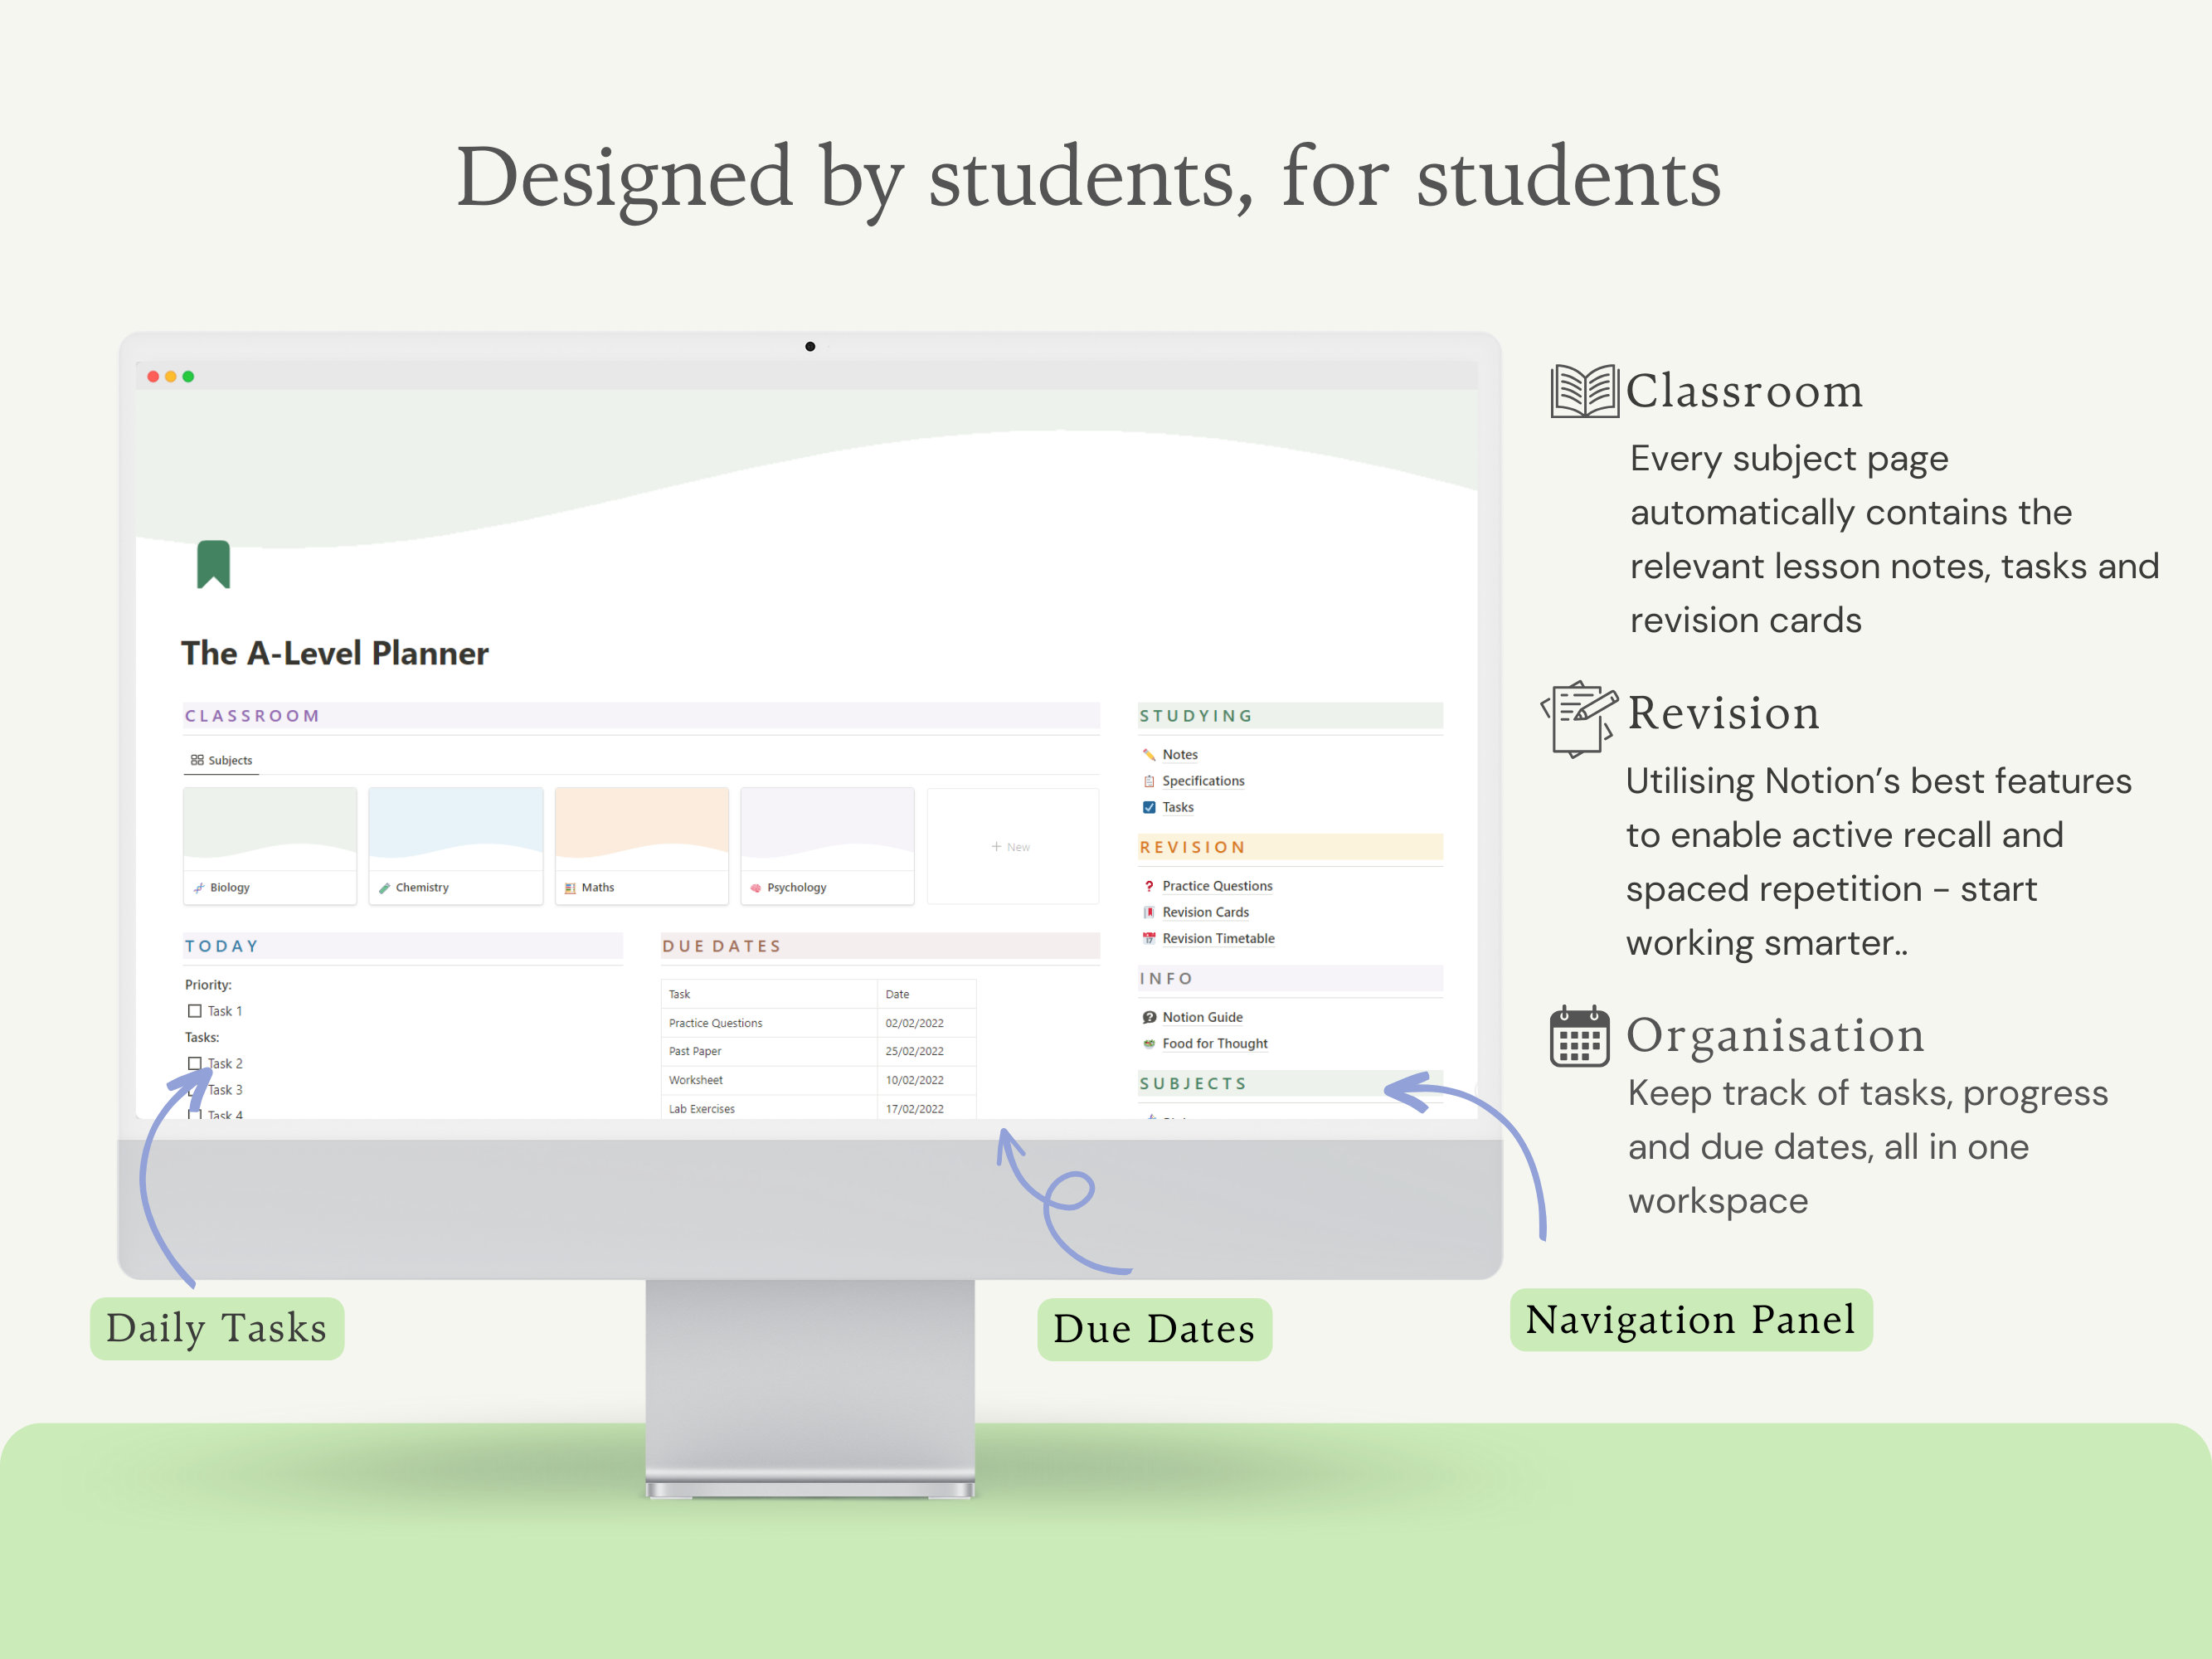Viewport: 2212px width, 1659px height.
Task: Open the Subjects database view selector
Action: click(x=221, y=759)
